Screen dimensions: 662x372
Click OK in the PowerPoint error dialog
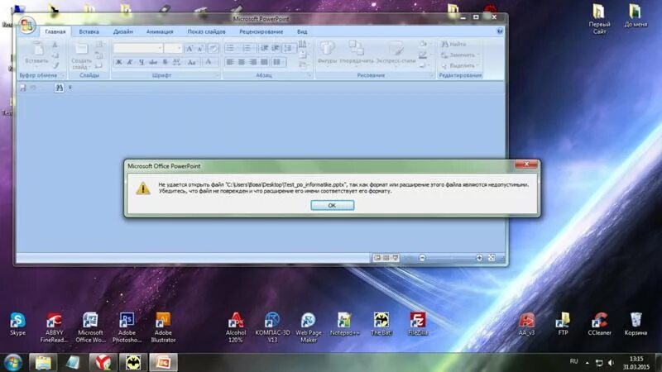click(x=333, y=205)
